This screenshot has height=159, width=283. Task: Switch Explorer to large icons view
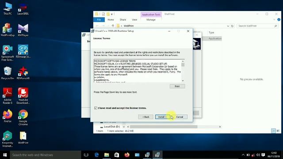click(278, 131)
